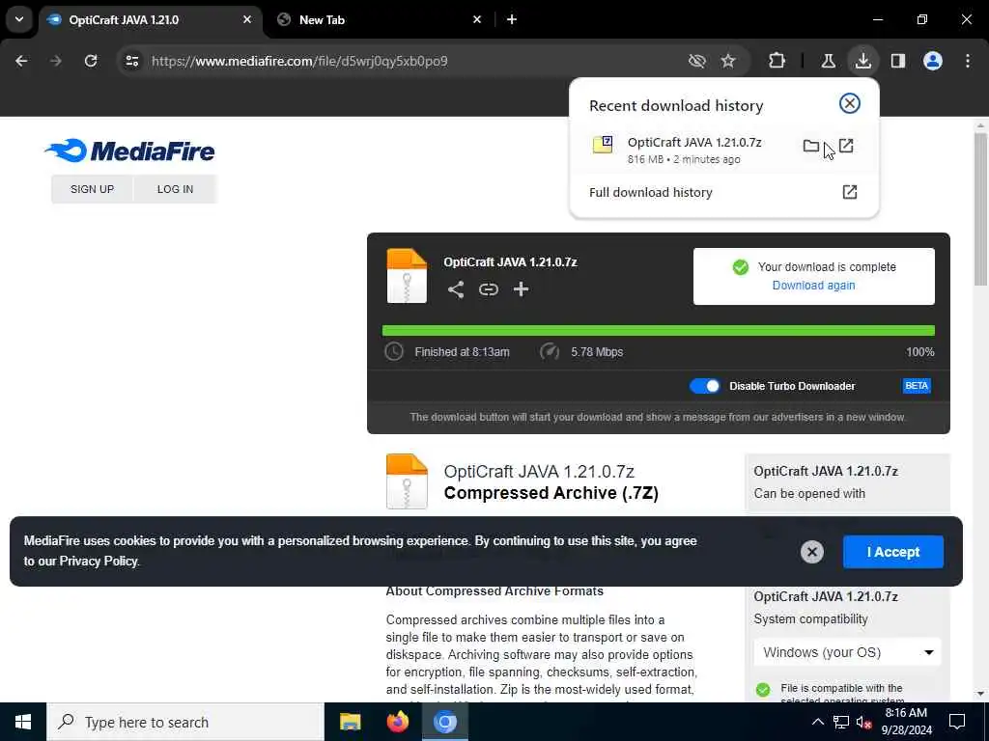Click the Full download history external icon

pos(850,192)
